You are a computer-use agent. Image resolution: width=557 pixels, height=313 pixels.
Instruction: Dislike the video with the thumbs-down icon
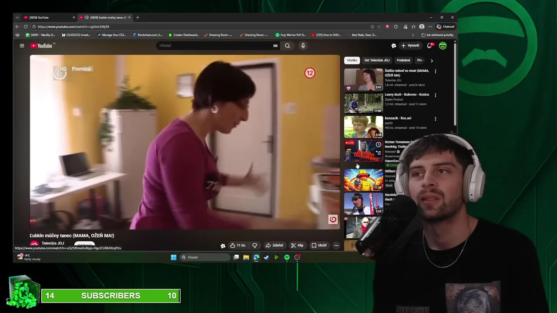[255, 245]
